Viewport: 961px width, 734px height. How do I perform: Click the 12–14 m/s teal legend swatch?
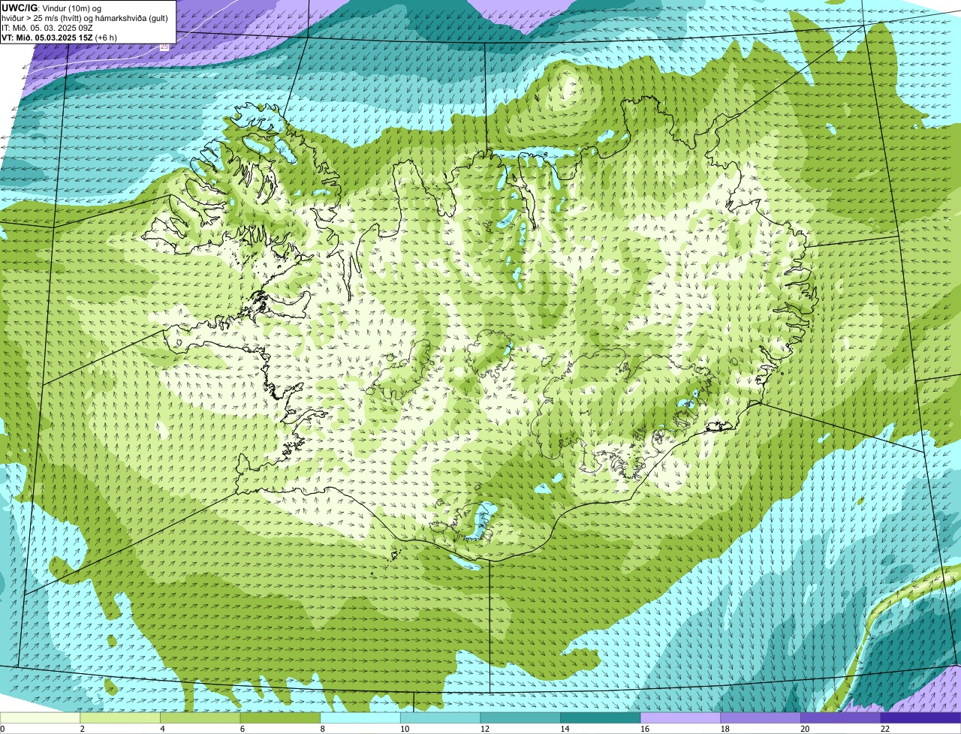click(x=520, y=717)
